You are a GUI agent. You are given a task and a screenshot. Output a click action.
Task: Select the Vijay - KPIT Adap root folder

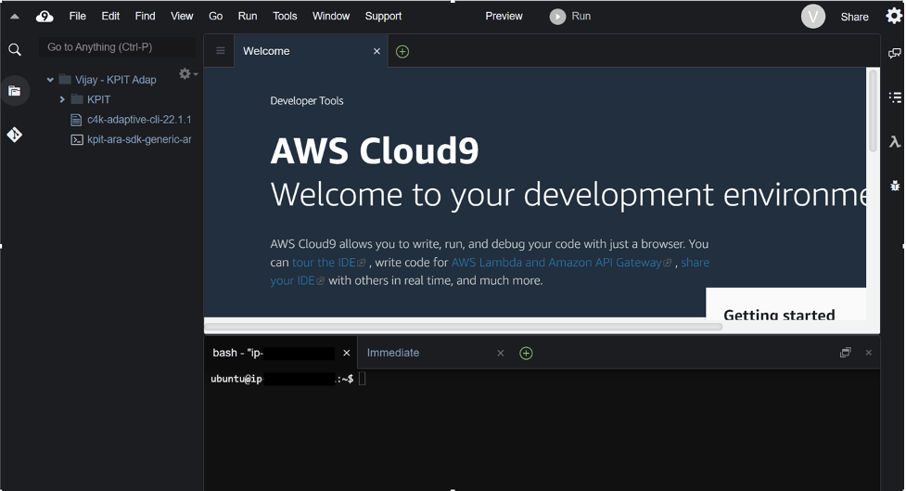click(x=116, y=80)
